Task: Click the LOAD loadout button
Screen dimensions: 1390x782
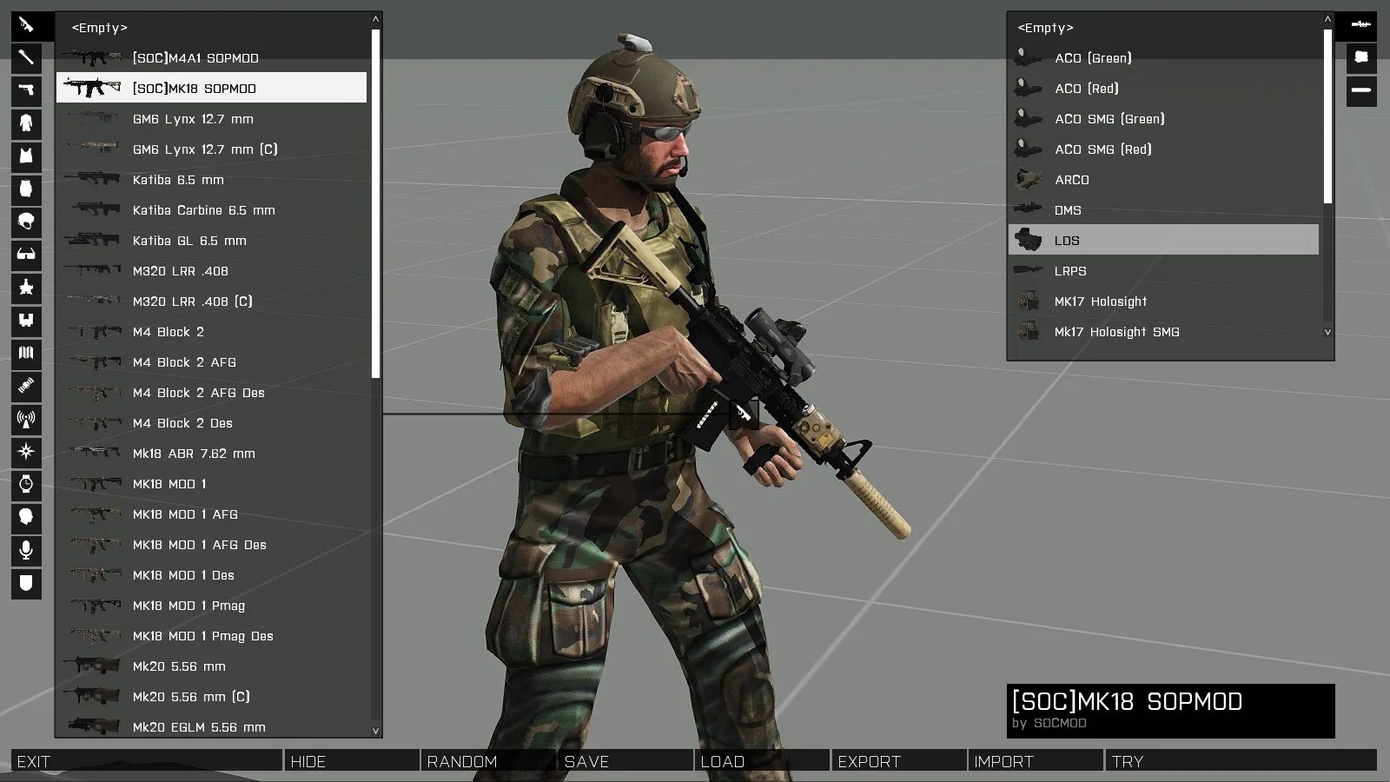Action: point(762,760)
